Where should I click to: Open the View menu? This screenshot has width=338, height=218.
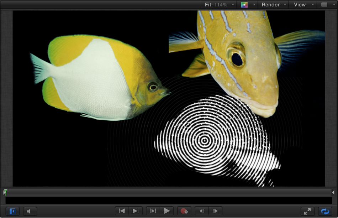[x=300, y=5]
